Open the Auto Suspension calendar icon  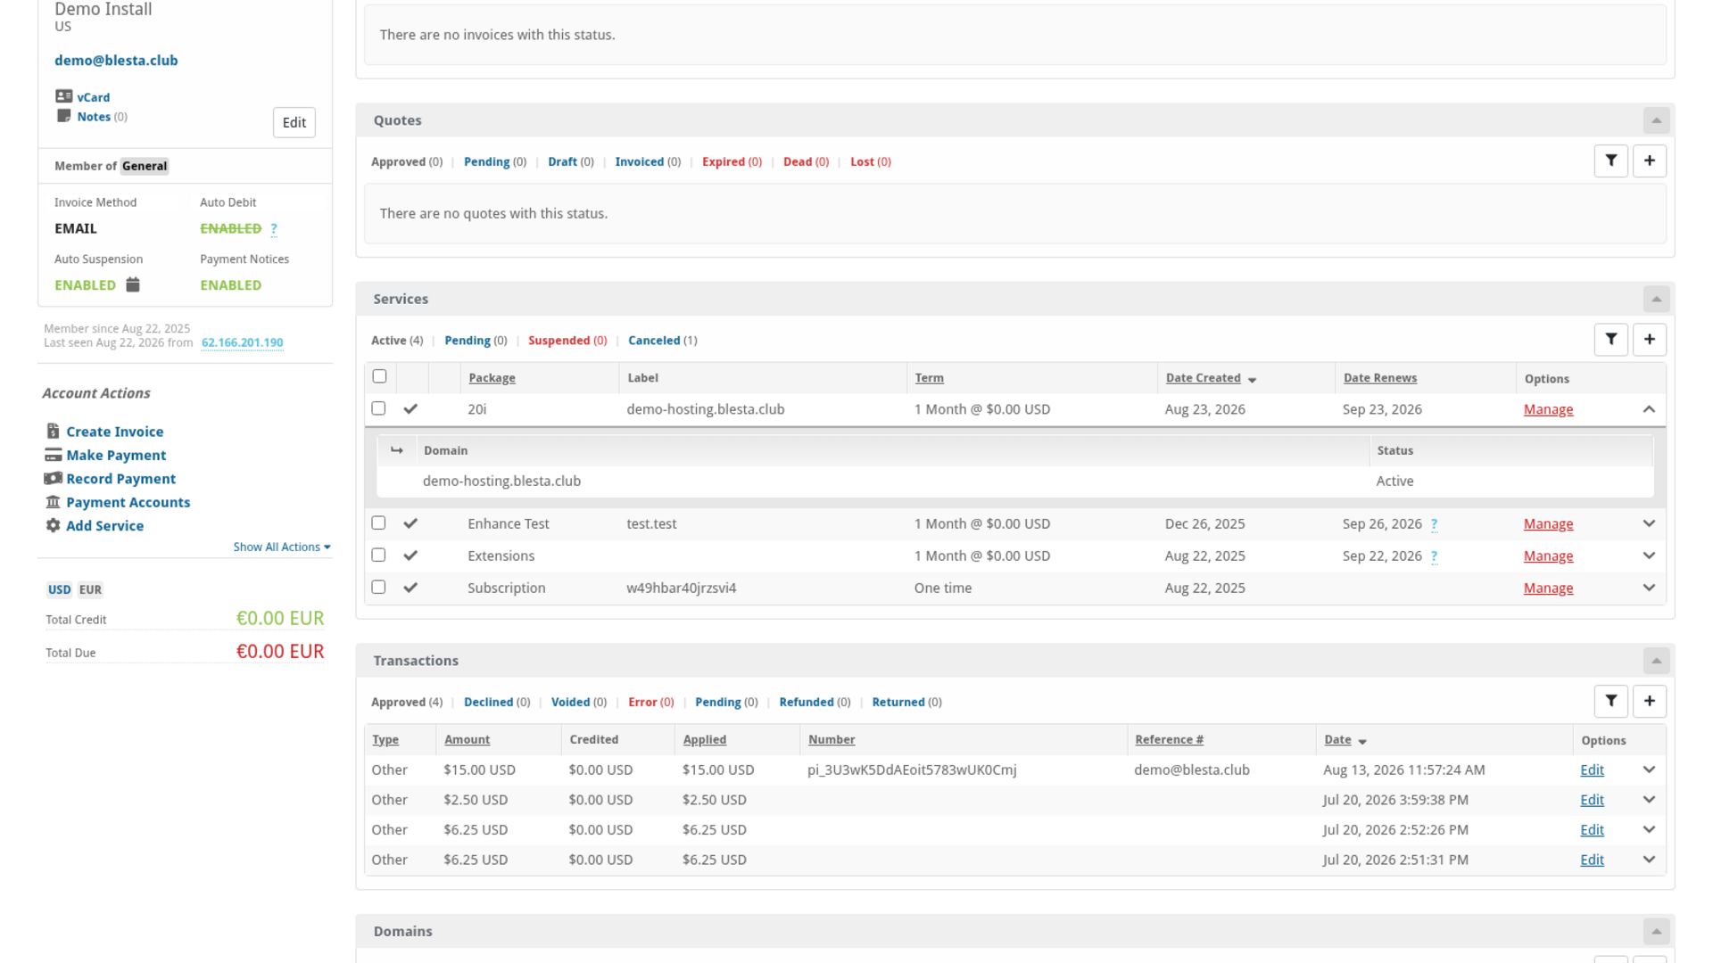tap(133, 284)
